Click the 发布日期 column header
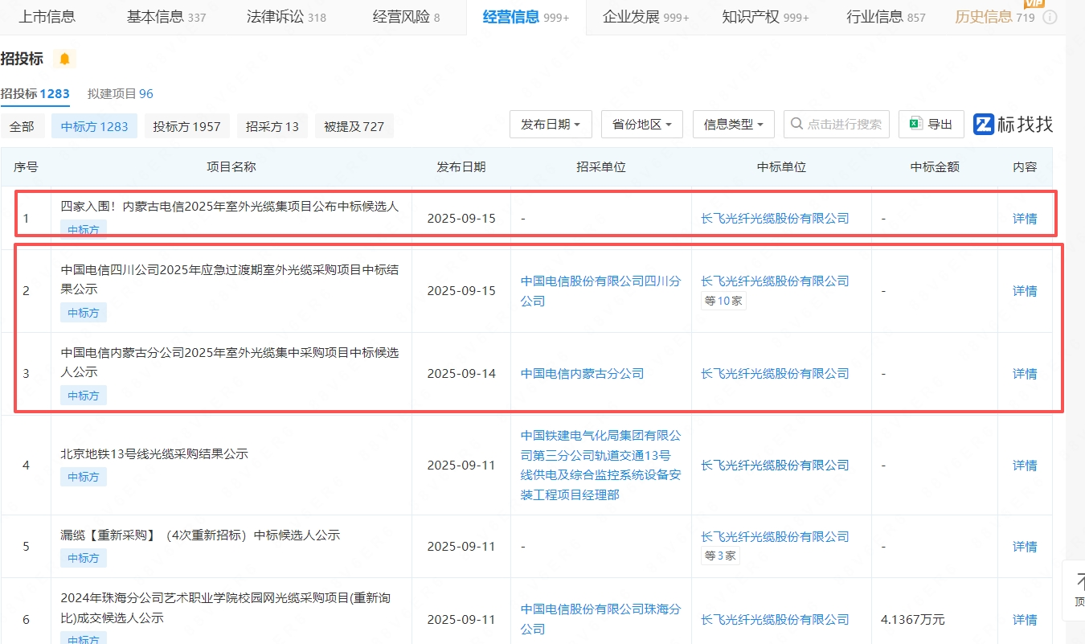 461,167
